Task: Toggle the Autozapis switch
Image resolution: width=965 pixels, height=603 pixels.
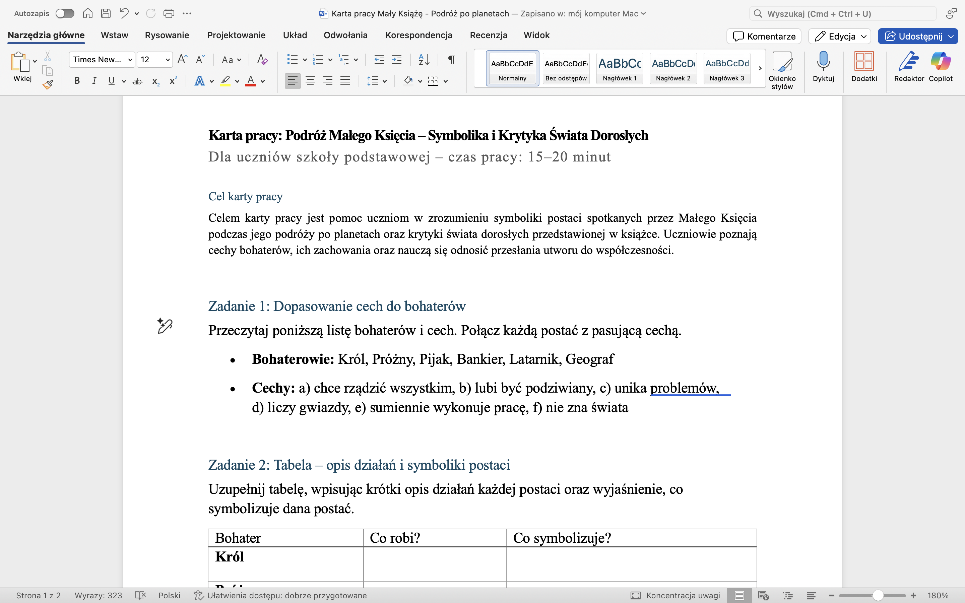Action: pyautogui.click(x=65, y=13)
